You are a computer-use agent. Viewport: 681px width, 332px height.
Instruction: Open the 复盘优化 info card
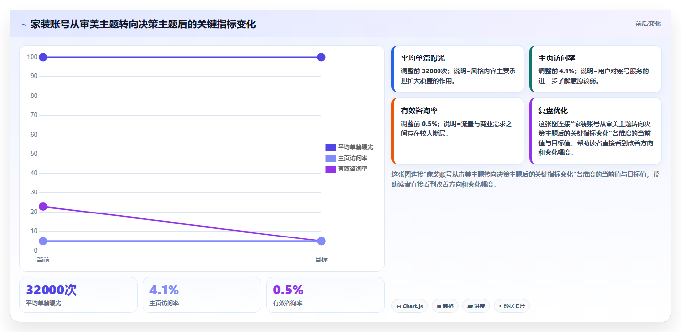coord(595,131)
